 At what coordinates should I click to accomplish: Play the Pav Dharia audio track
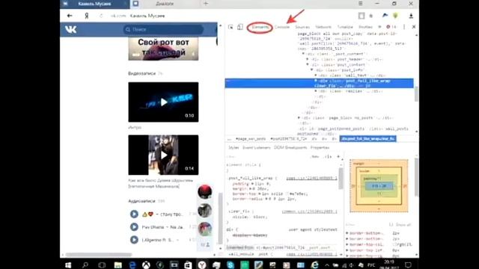coord(134,227)
